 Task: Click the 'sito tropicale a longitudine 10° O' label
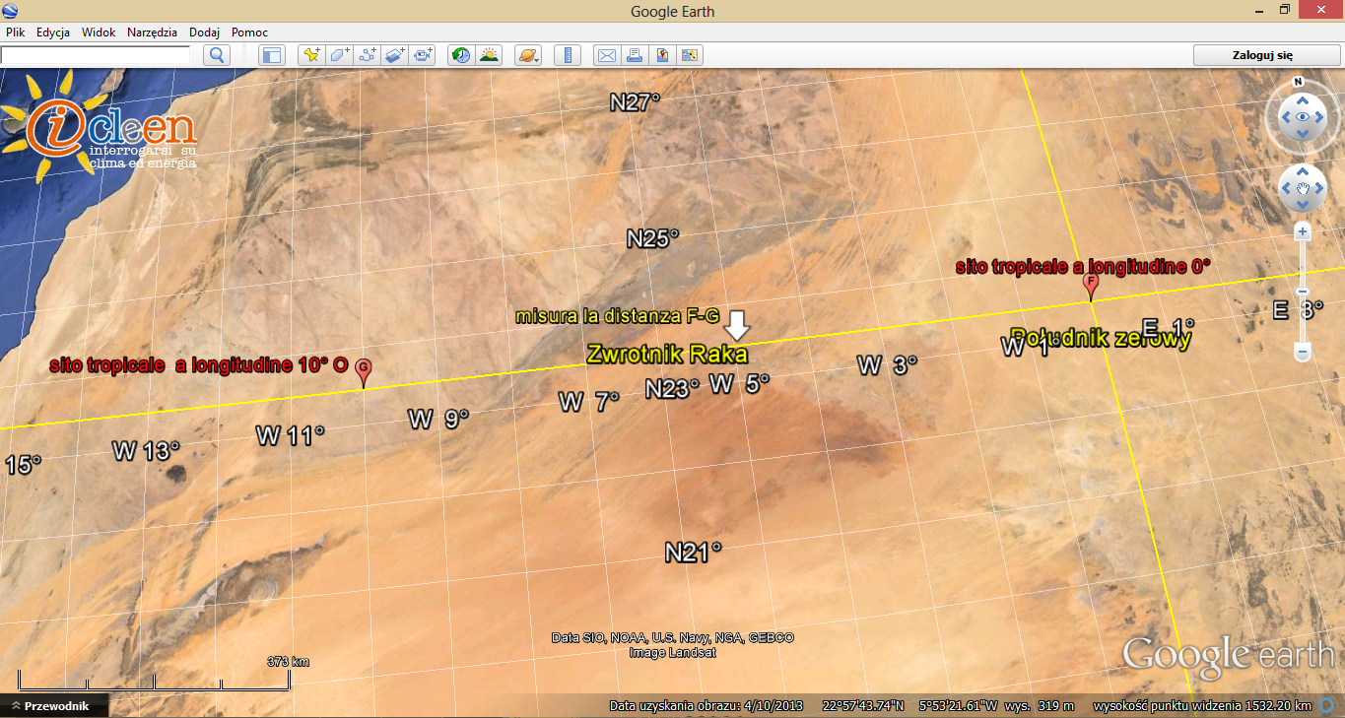coord(198,365)
